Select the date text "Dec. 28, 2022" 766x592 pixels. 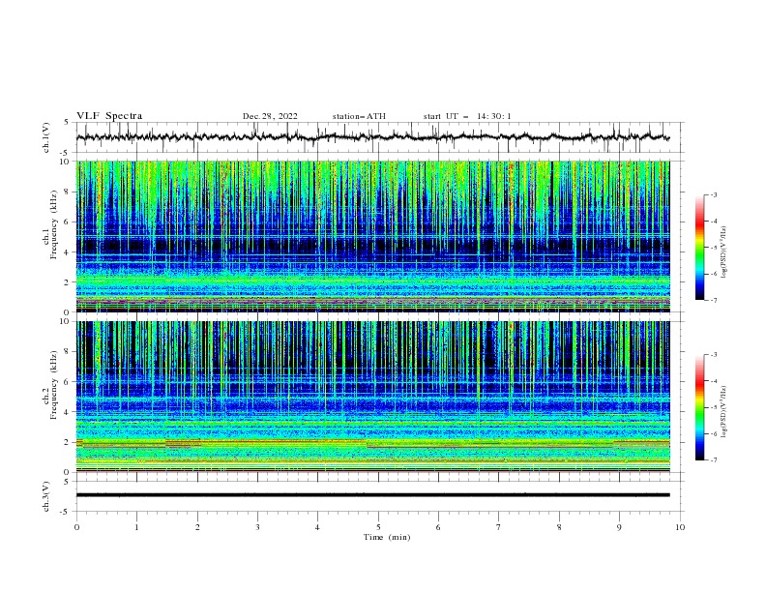[270, 116]
